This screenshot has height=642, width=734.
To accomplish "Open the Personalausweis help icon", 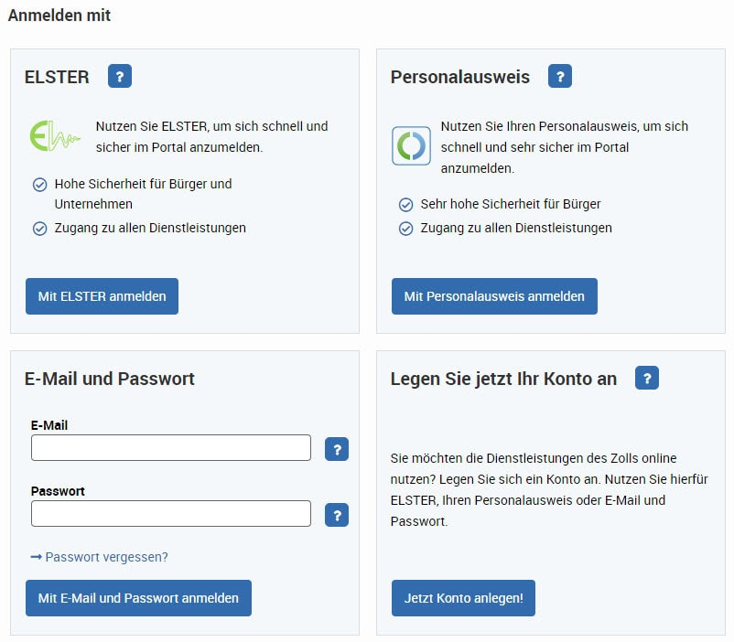I will [x=559, y=77].
